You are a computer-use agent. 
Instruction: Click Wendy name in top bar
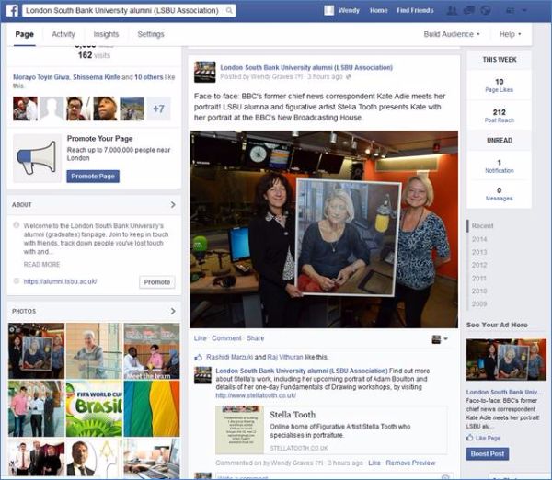click(x=349, y=10)
